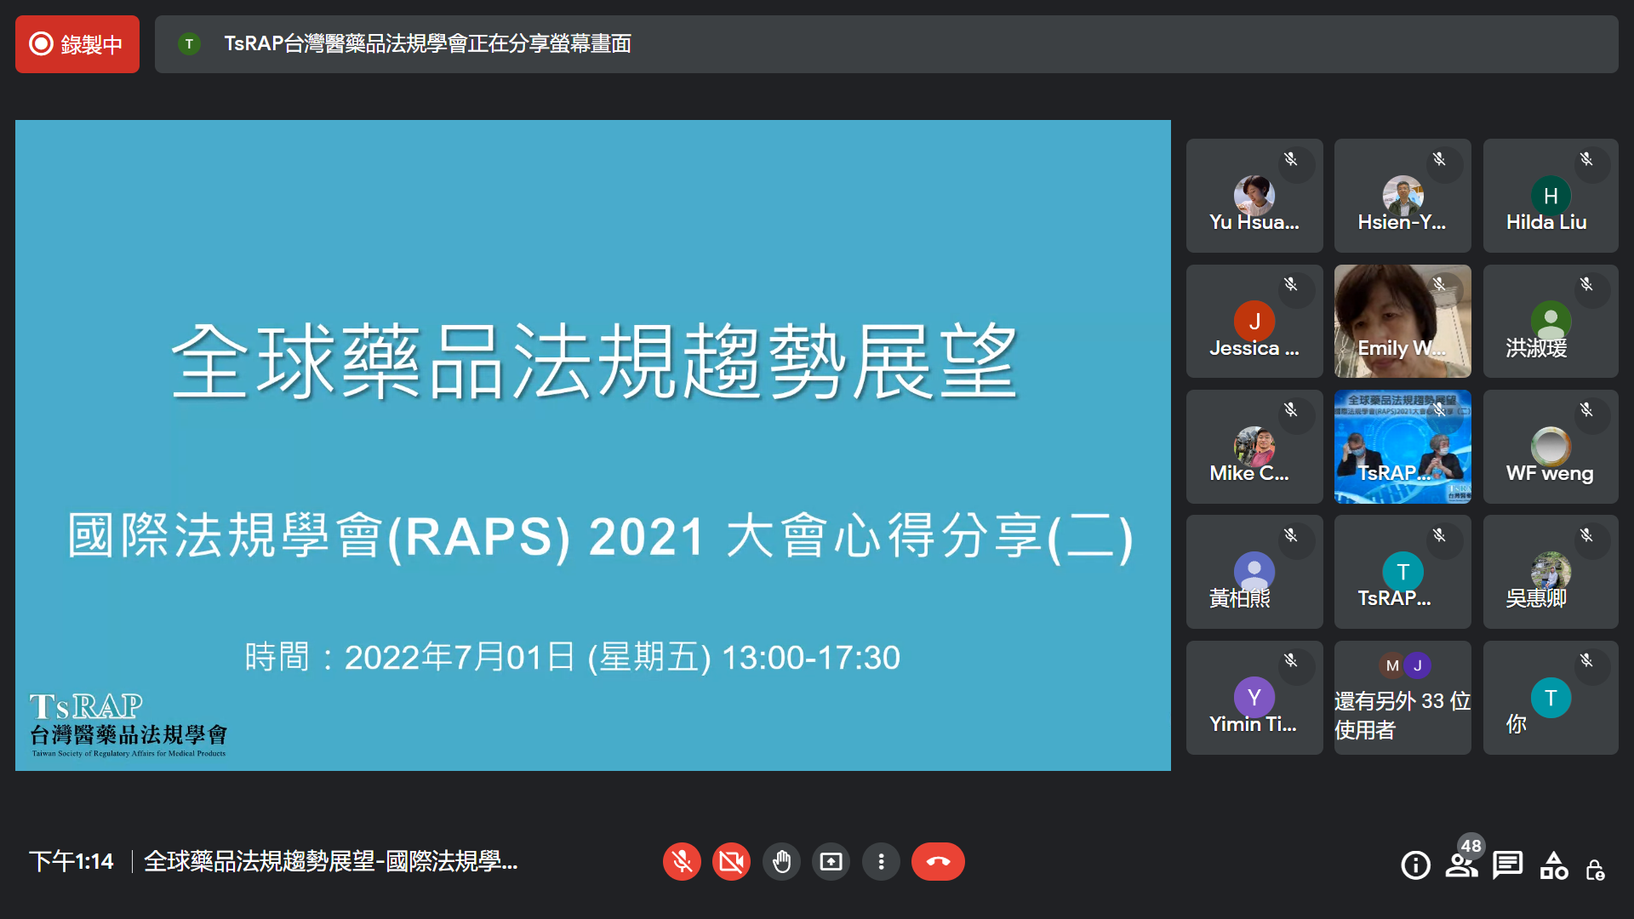Image resolution: width=1634 pixels, height=919 pixels.
Task: Open meeting details info icon
Action: 1415,865
